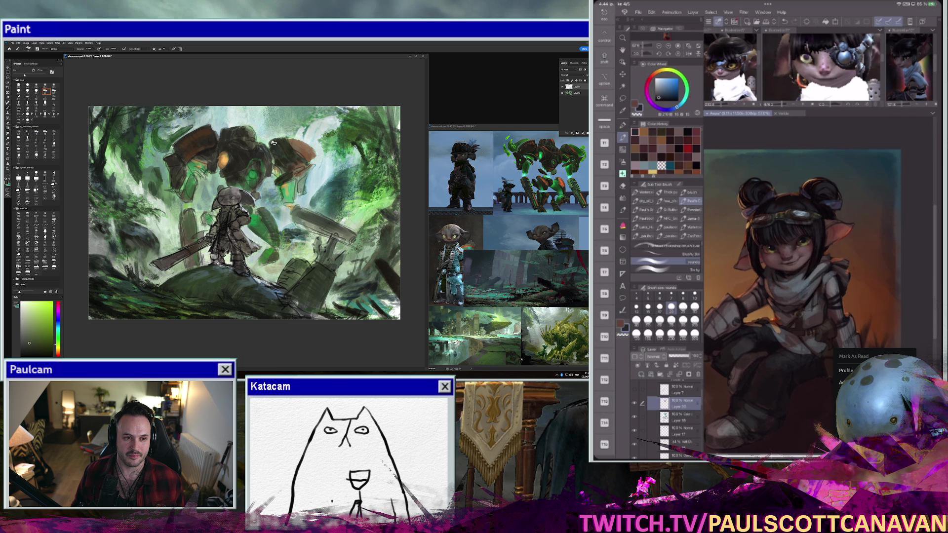Click Redo in Clip Studio command bar
The height and width of the screenshot is (533, 948).
tap(793, 22)
